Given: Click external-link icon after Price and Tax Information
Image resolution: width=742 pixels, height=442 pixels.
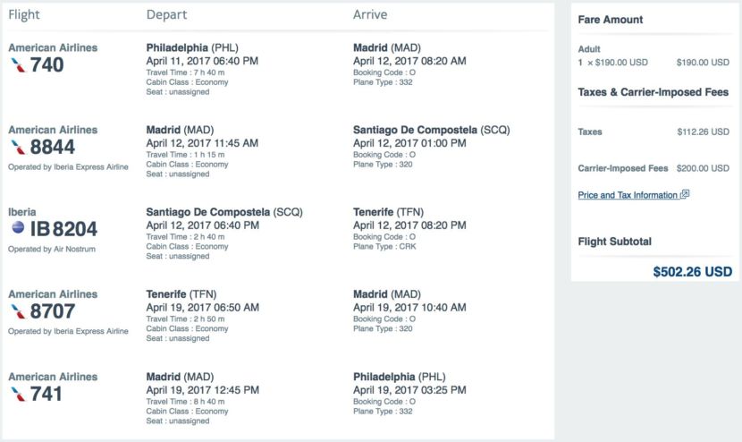Looking at the screenshot, I should 685,194.
